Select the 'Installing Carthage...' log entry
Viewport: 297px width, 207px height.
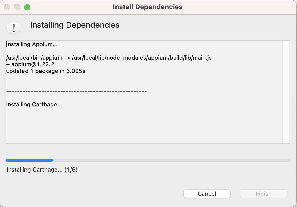[x=34, y=104]
